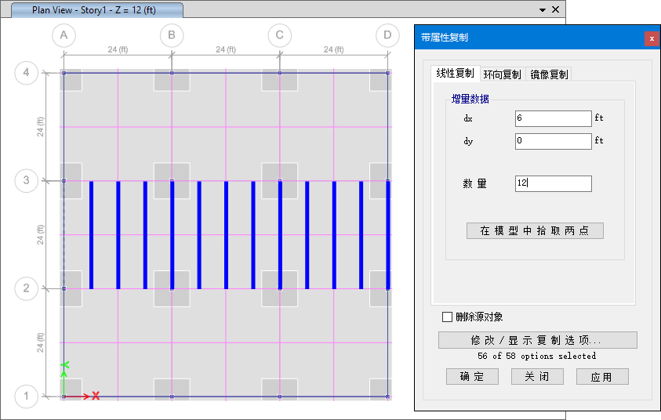Screen dimensions: 661x420
Task: Switch to the 环向复制 tab
Action: coord(502,74)
